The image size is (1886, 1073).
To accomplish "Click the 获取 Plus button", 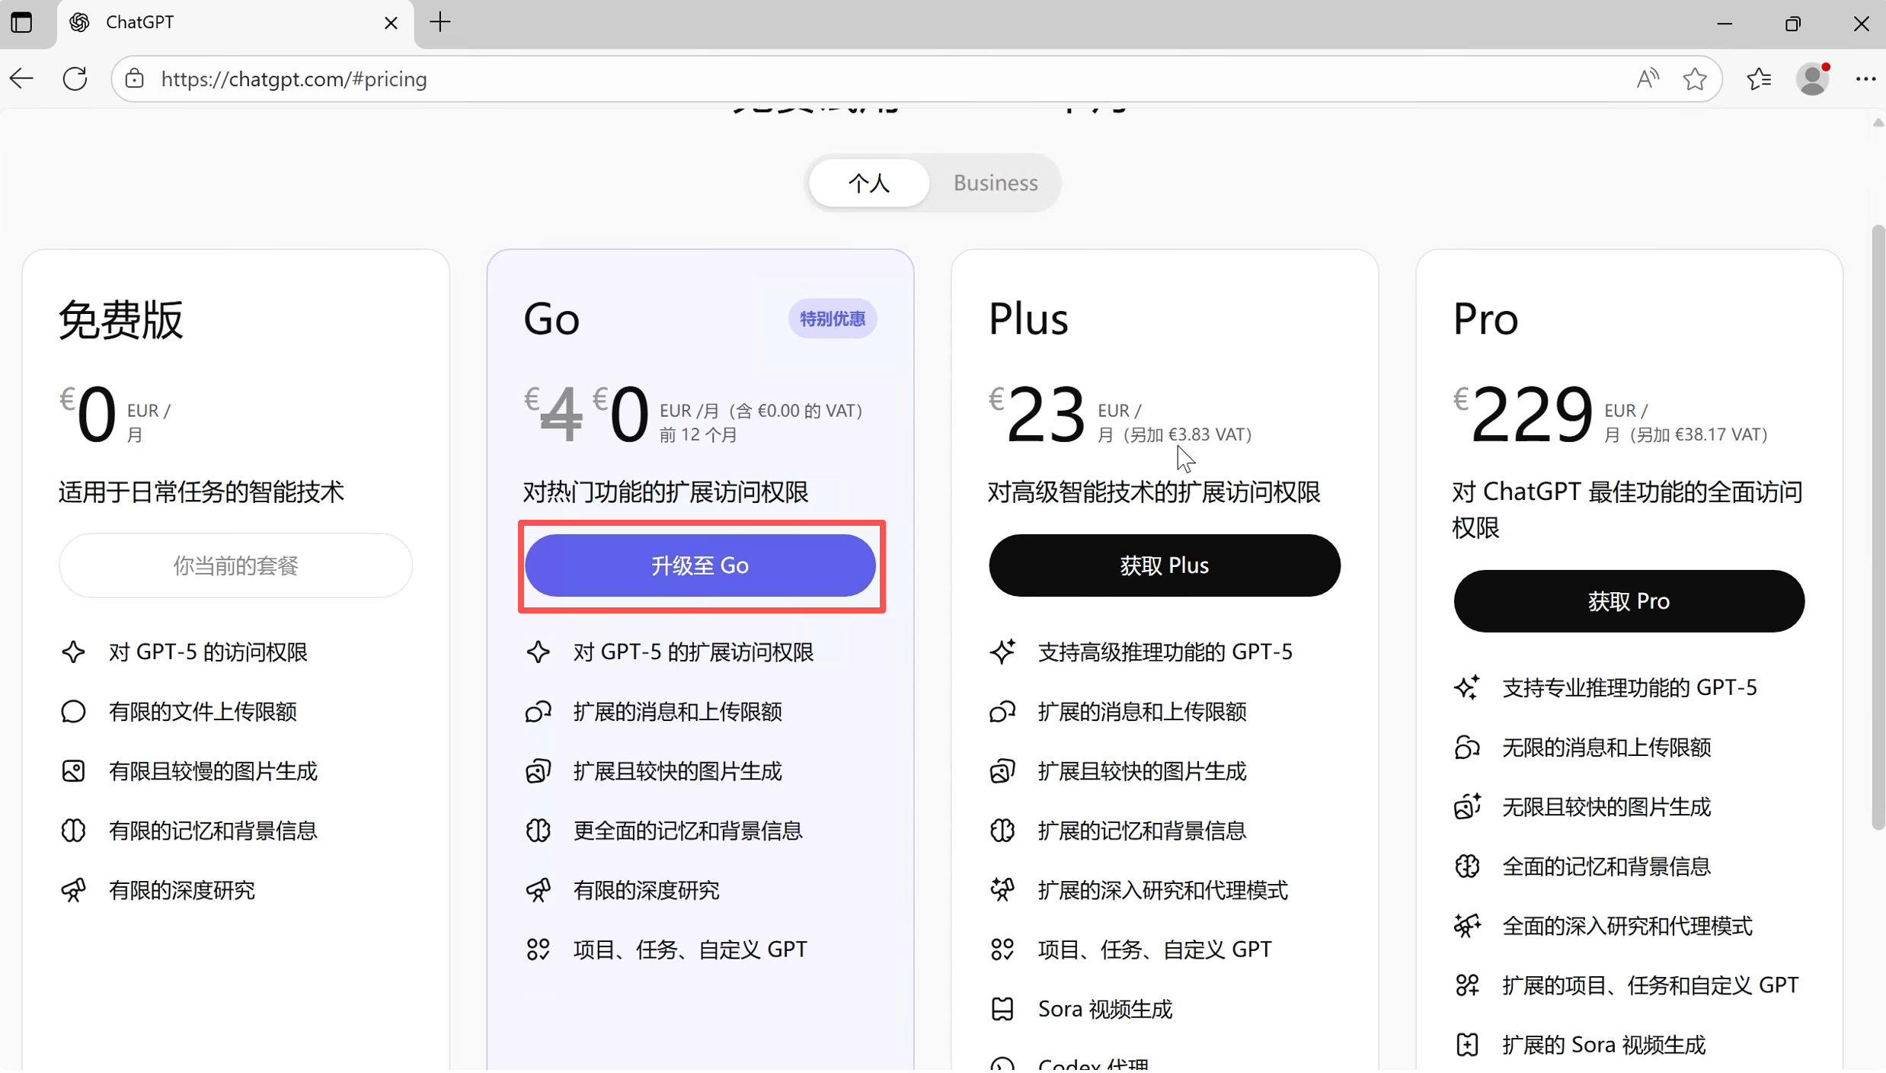I will tap(1164, 565).
